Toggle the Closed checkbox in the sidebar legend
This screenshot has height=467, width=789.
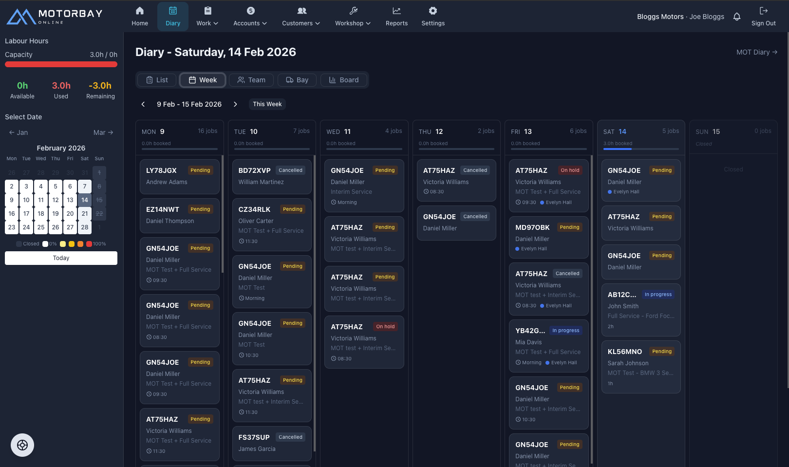click(x=18, y=243)
